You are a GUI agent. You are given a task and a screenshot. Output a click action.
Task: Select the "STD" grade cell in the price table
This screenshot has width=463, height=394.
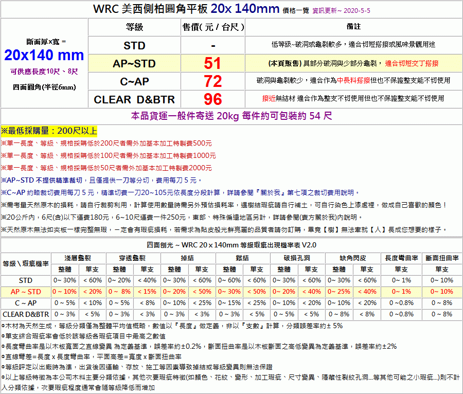click(x=134, y=45)
